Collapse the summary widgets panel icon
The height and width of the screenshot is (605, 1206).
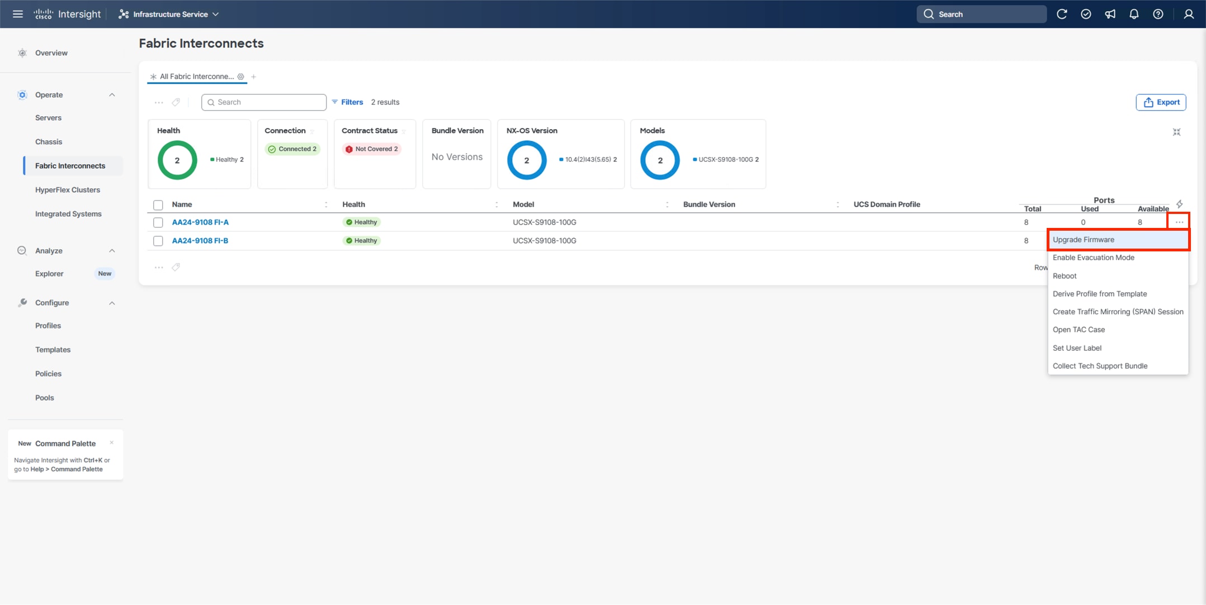pyautogui.click(x=1176, y=132)
